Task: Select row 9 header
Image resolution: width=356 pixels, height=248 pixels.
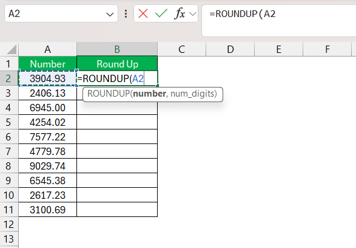Action: pos(9,180)
